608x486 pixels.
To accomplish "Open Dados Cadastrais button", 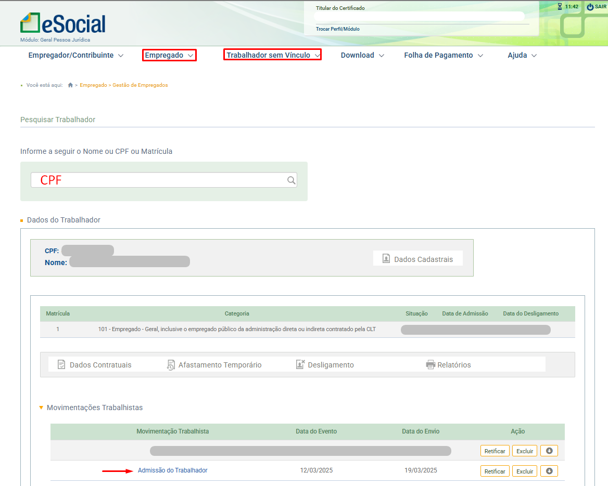I will [417, 259].
